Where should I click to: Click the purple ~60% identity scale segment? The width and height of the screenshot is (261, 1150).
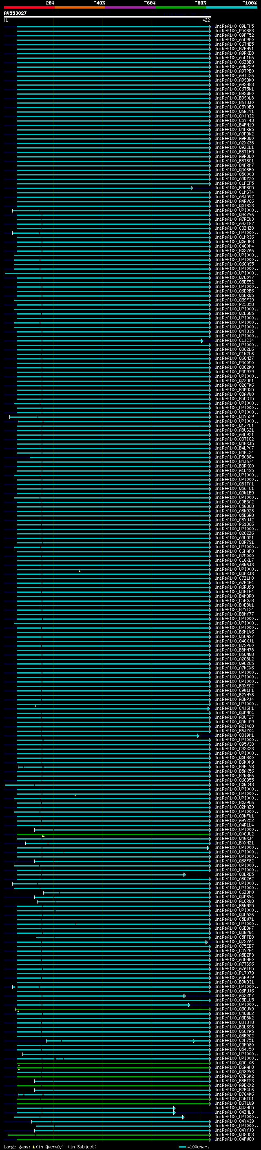[130, 7]
